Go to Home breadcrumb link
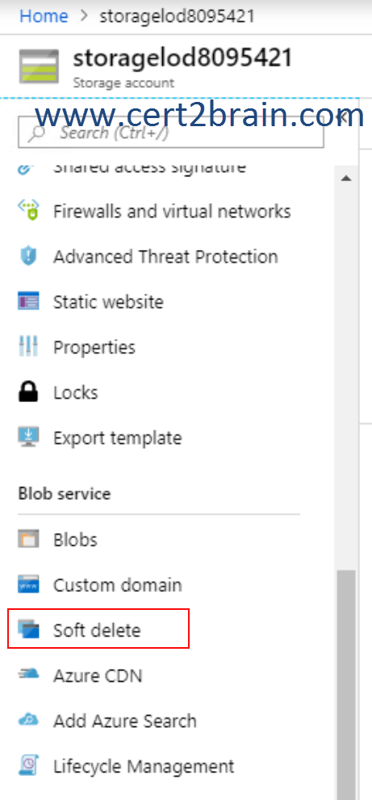Image resolution: width=372 pixels, height=800 pixels. [x=44, y=16]
